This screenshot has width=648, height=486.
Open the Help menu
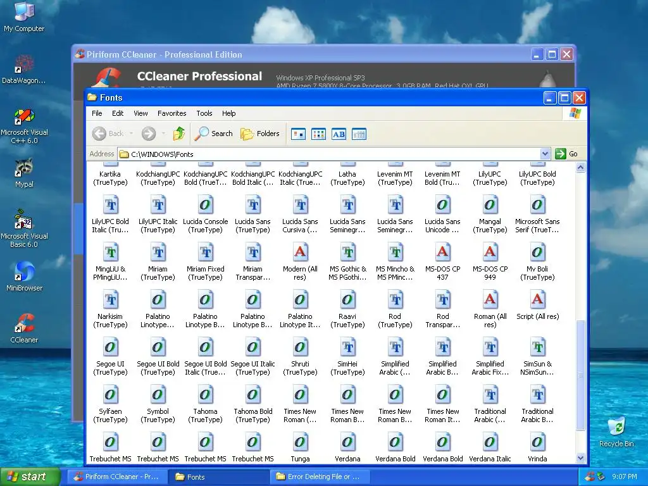pos(228,113)
